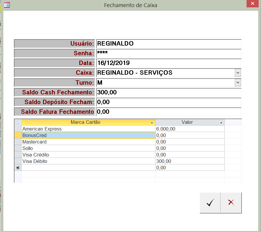The width and height of the screenshot is (261, 232).
Task: Click the form icon in title bar
Action: click(6, 5)
